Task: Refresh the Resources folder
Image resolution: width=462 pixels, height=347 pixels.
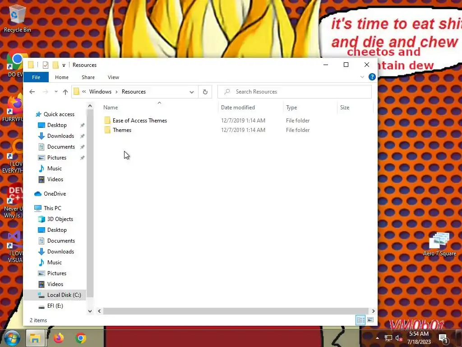Action: coord(205,92)
